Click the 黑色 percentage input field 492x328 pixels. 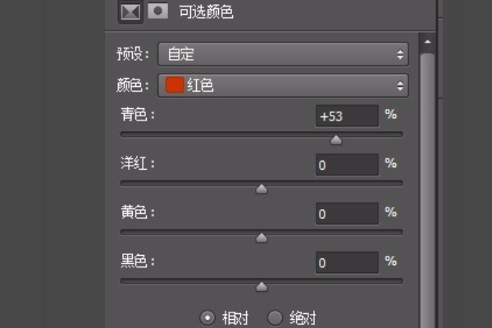(x=347, y=262)
